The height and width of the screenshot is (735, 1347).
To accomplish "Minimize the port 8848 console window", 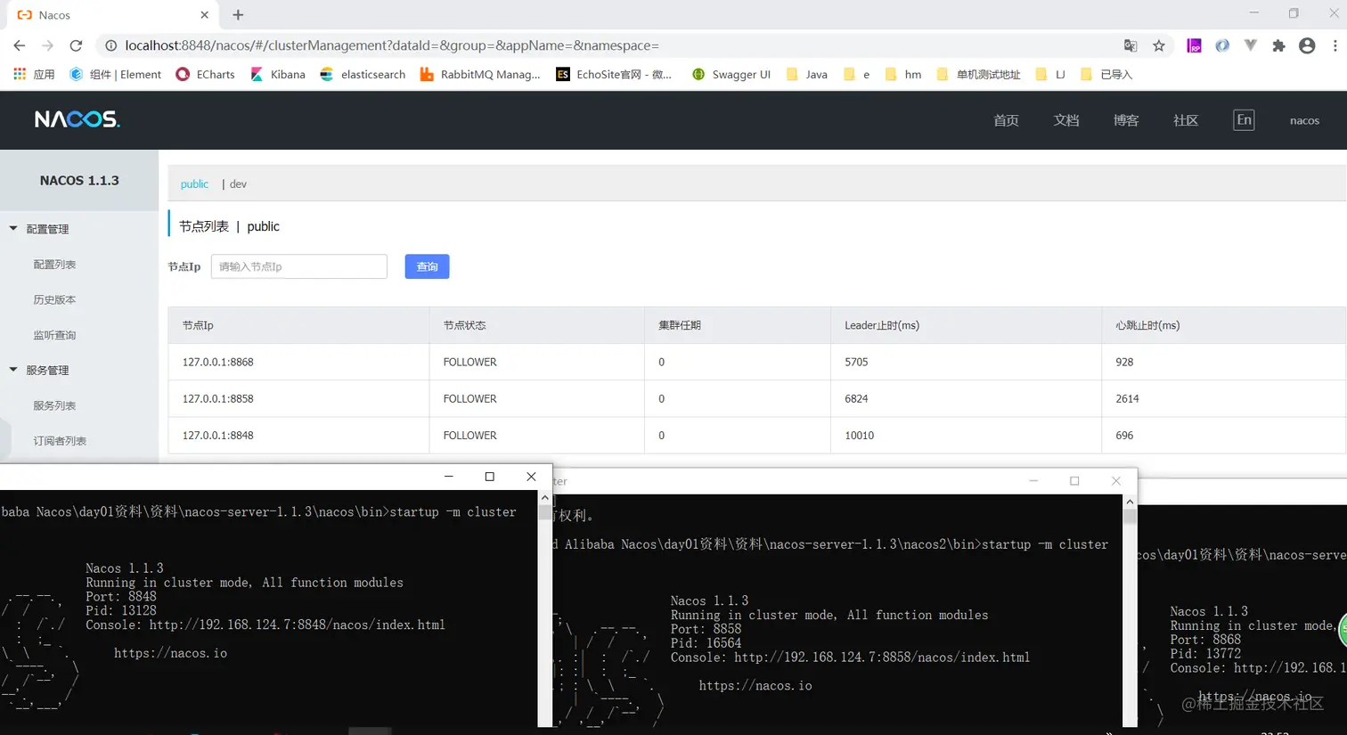I will tap(449, 477).
